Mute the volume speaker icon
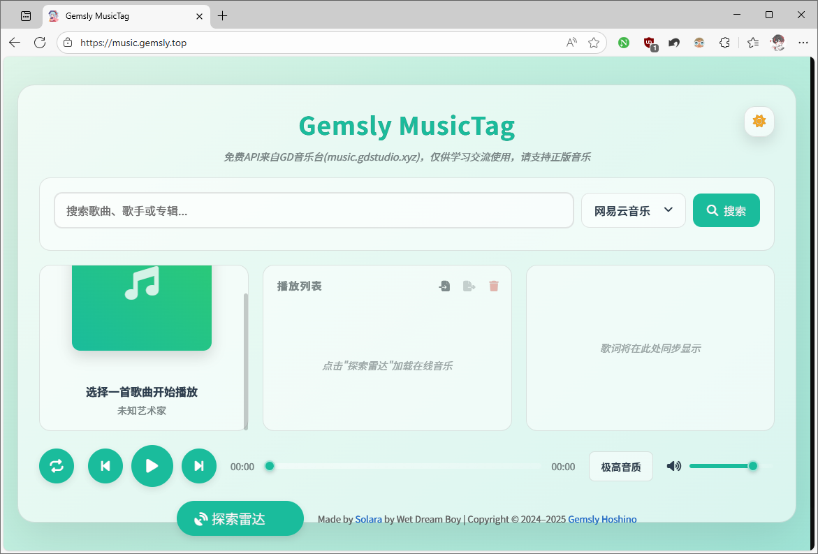 [673, 466]
